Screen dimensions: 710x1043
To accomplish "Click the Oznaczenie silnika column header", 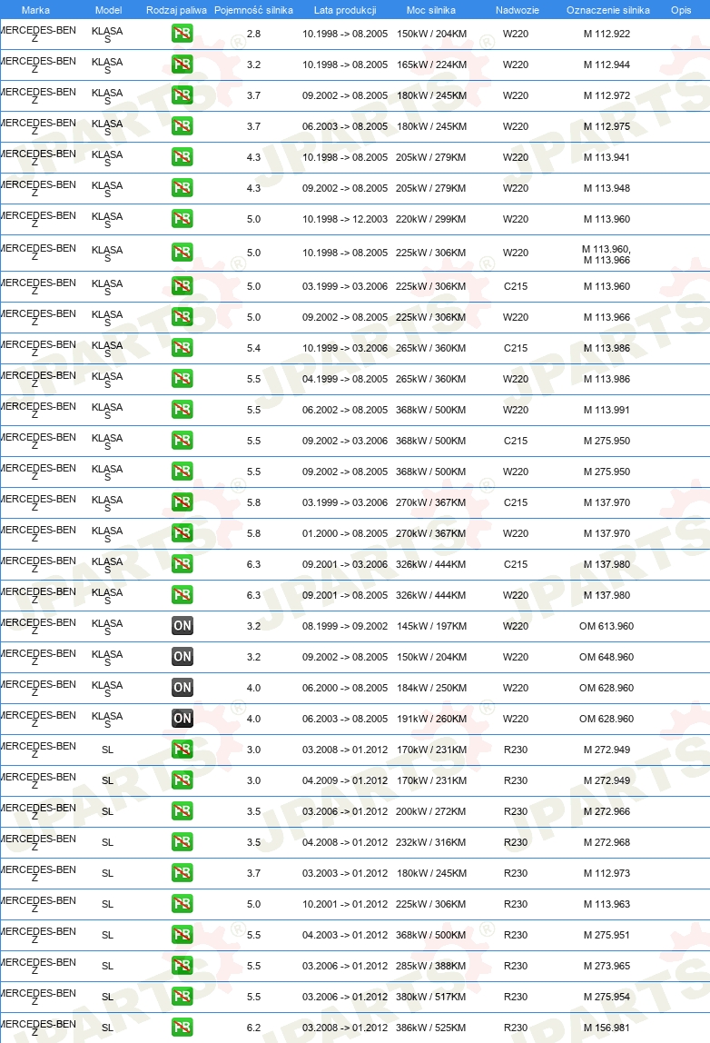I will pyautogui.click(x=608, y=10).
